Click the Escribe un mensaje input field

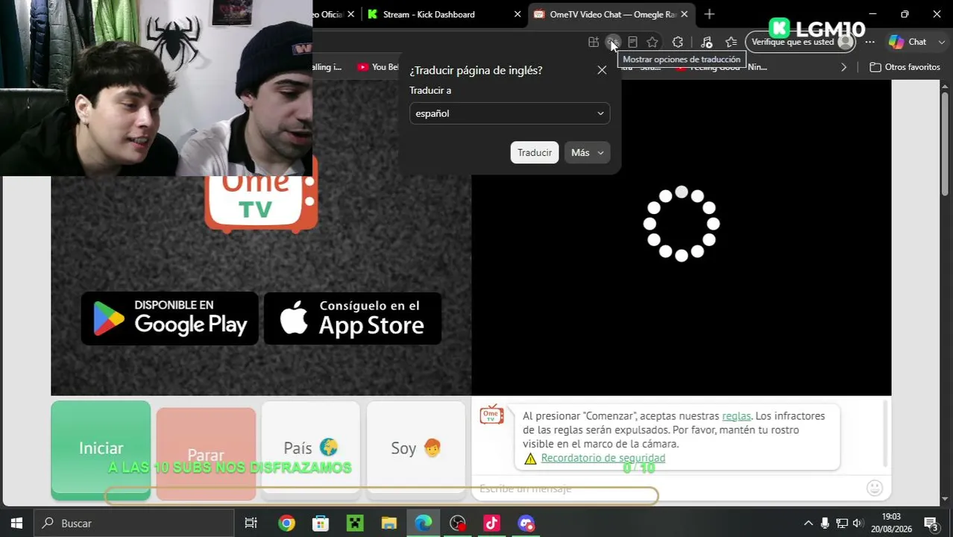[667, 489]
